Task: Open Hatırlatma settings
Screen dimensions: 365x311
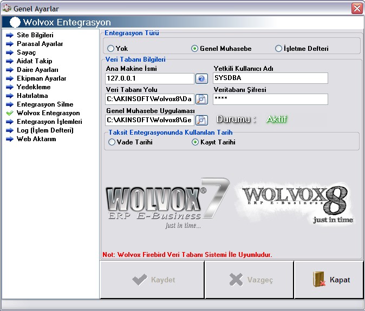Action: point(32,96)
